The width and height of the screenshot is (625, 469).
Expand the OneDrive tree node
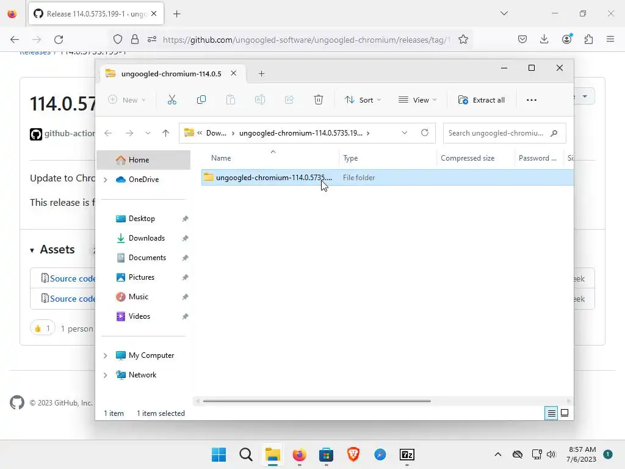106,180
